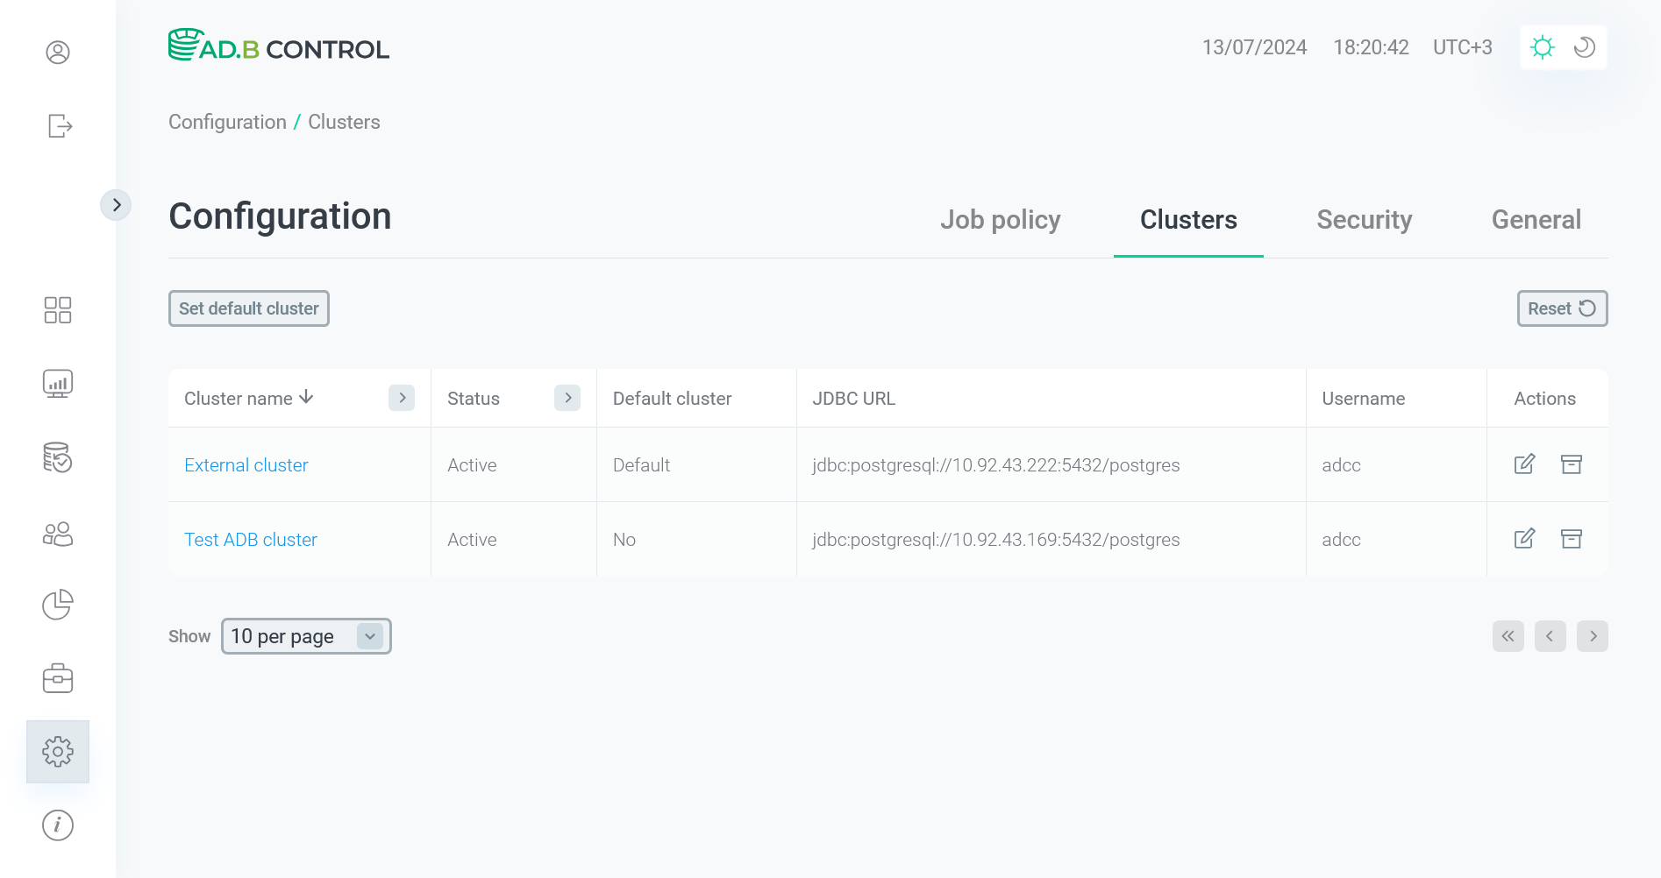Archive the Test ADB cluster
Image resolution: width=1661 pixels, height=878 pixels.
[x=1572, y=539]
